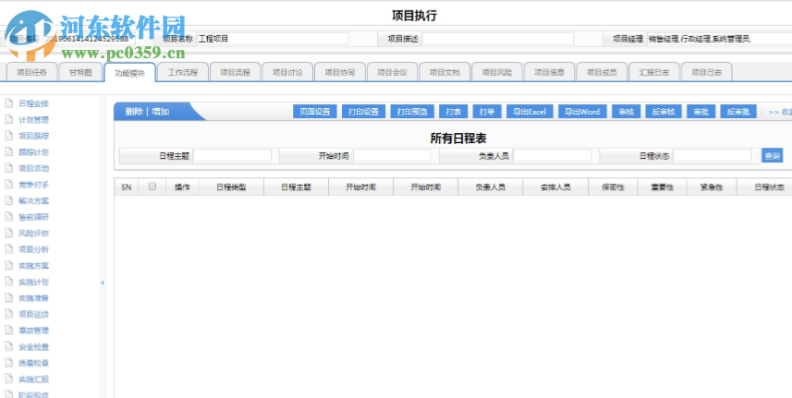Click the 增加 link to add a schedule

tap(161, 112)
